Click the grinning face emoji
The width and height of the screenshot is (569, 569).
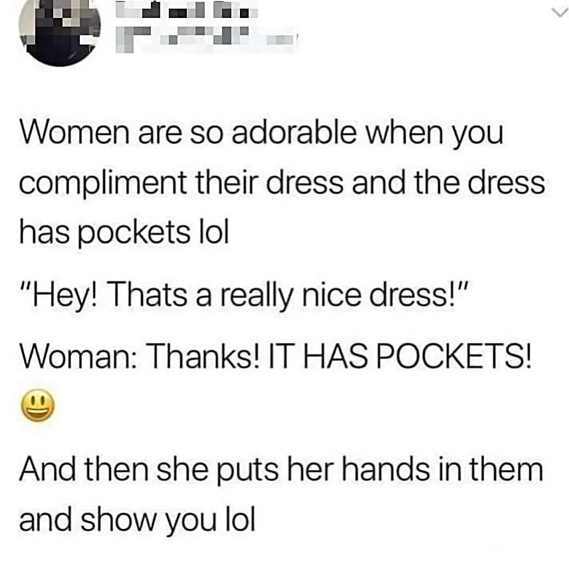[38, 405]
